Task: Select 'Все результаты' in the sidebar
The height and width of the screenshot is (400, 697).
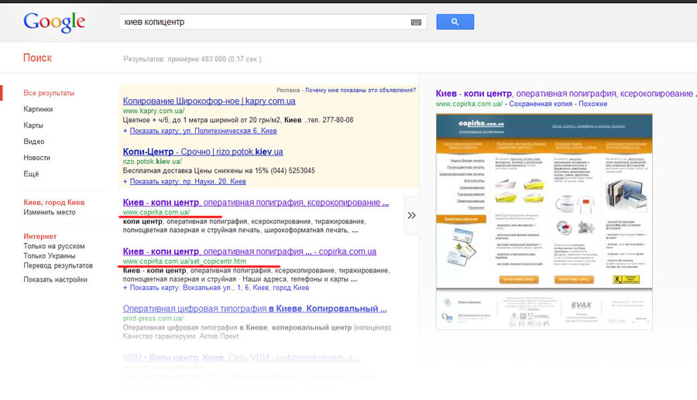Action: [x=49, y=93]
